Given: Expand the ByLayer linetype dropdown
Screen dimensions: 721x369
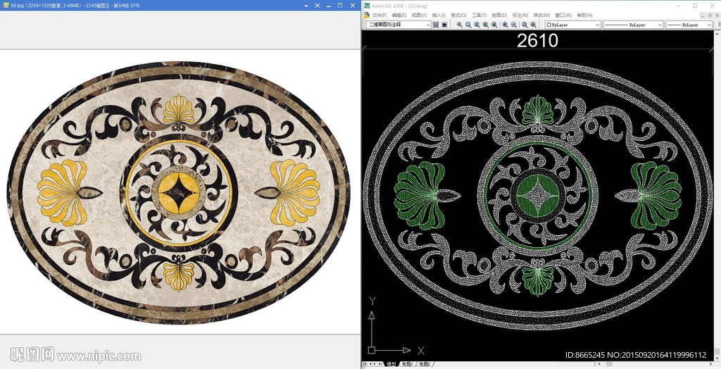Looking at the screenshot, I should 660,25.
